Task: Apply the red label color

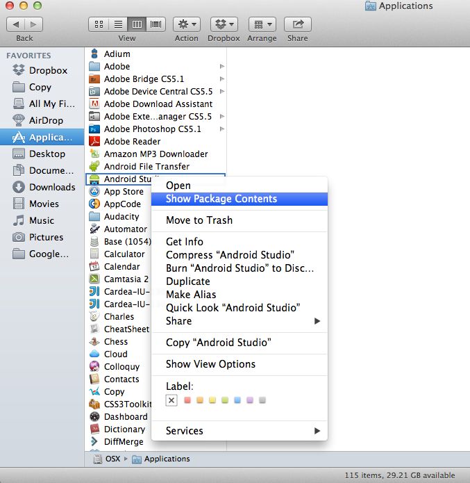Action: [x=187, y=400]
